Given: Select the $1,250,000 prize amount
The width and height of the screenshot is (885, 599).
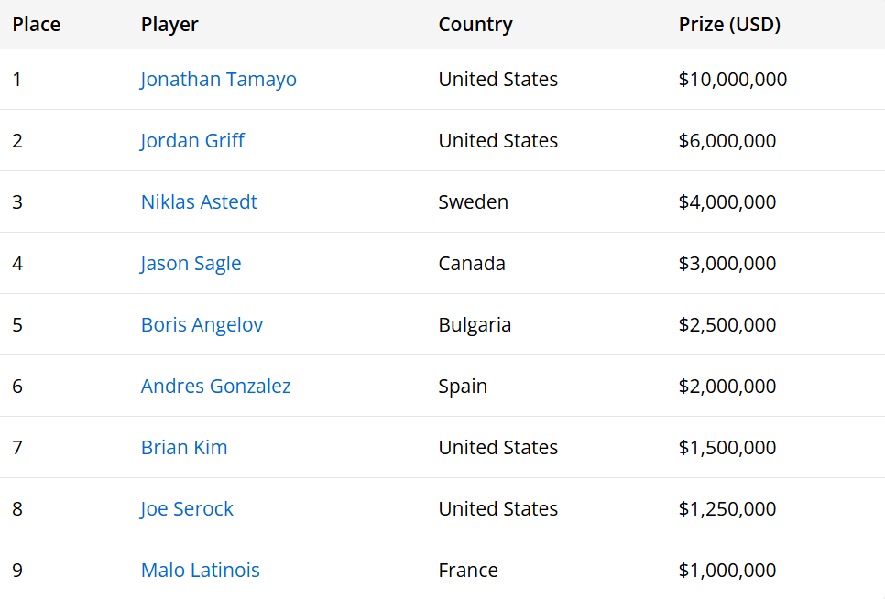Looking at the screenshot, I should (727, 509).
